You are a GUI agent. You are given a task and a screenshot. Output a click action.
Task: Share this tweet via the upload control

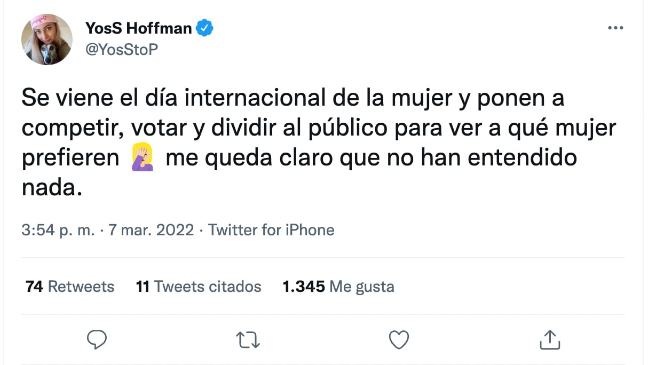pos(550,338)
